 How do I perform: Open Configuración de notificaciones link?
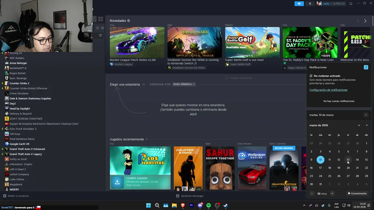(328, 90)
